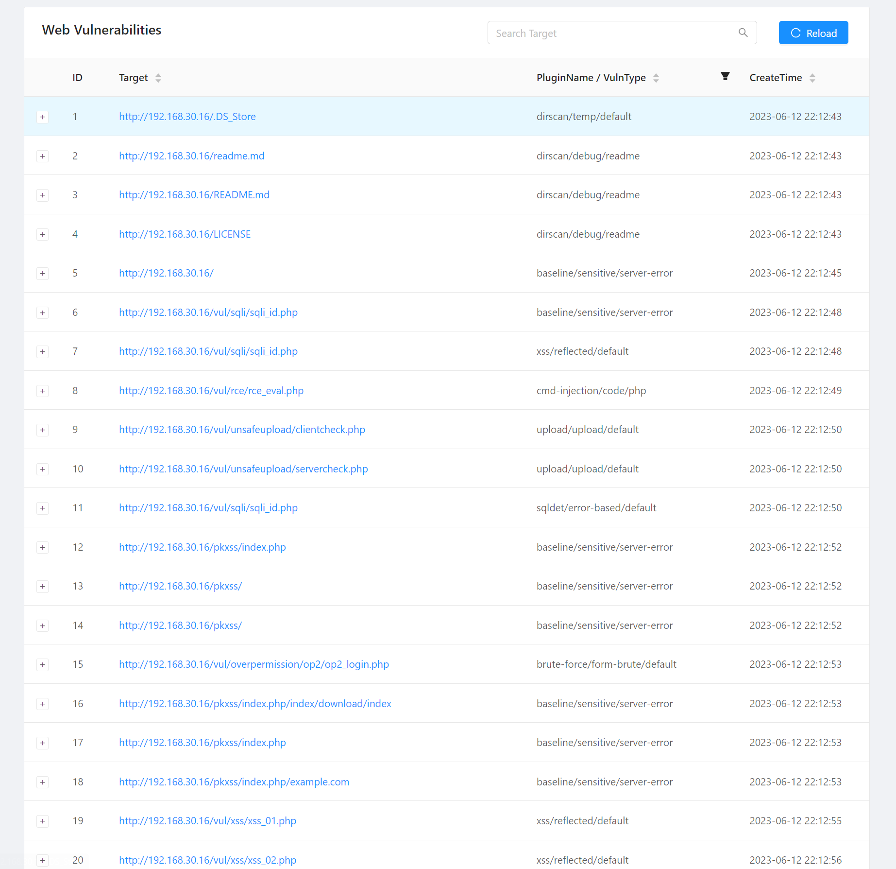Open the PluginName filter funnel icon
This screenshot has width=896, height=869.
[725, 76]
